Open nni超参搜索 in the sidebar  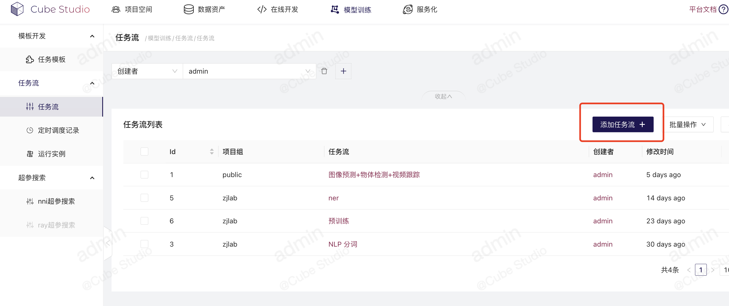[x=56, y=201]
